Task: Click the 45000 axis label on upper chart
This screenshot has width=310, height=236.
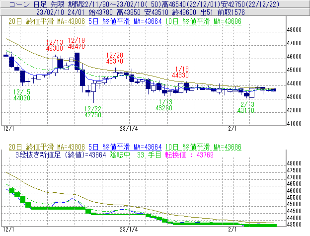Action: [294, 70]
